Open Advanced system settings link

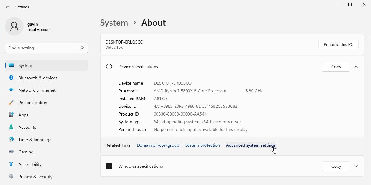tap(251, 145)
